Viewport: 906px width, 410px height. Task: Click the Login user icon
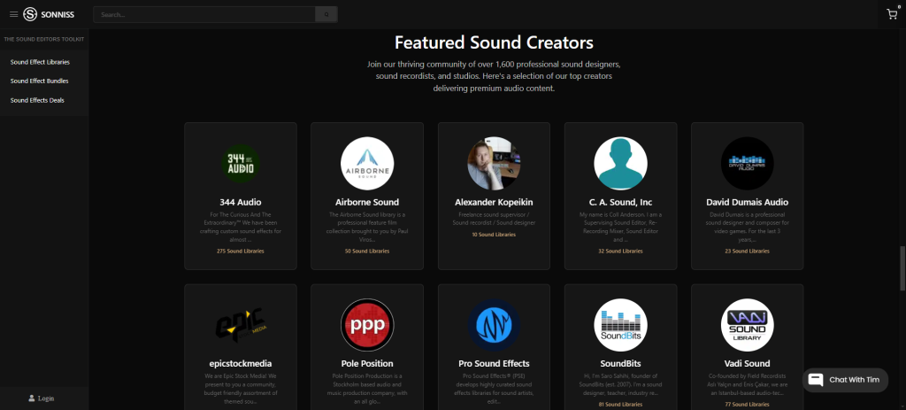32,398
